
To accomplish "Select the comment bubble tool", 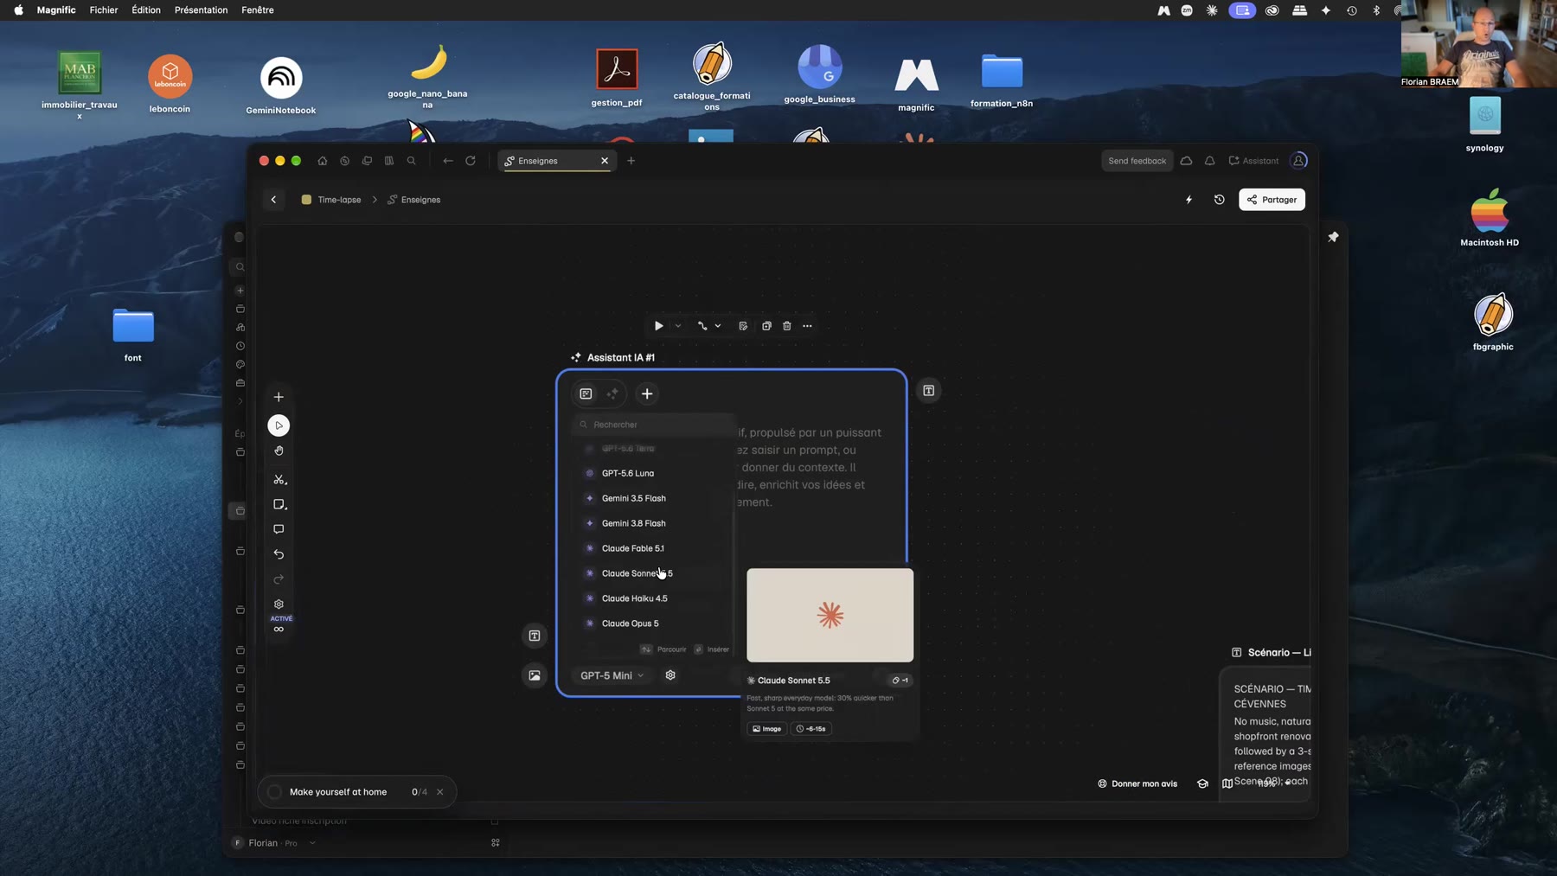I will click(279, 529).
